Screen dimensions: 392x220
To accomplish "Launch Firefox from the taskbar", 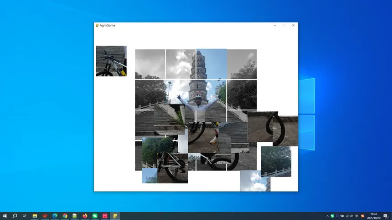I will [85, 216].
